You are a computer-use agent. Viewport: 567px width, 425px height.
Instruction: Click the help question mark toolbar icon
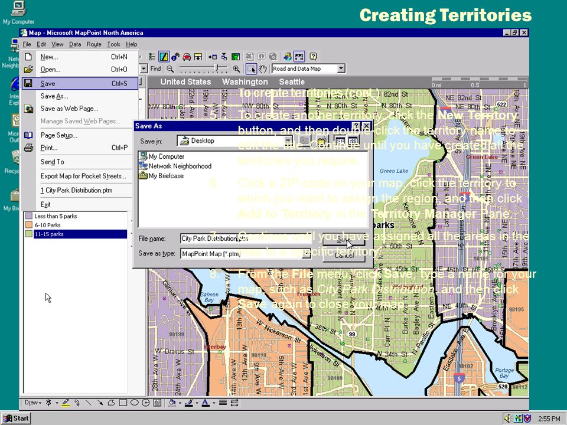[x=313, y=57]
